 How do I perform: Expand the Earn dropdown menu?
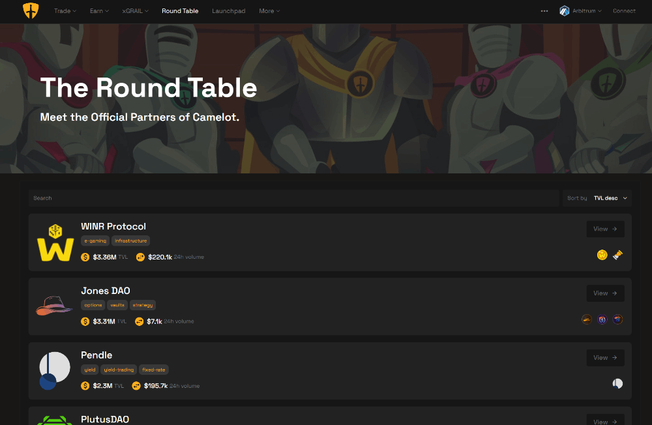pos(99,11)
